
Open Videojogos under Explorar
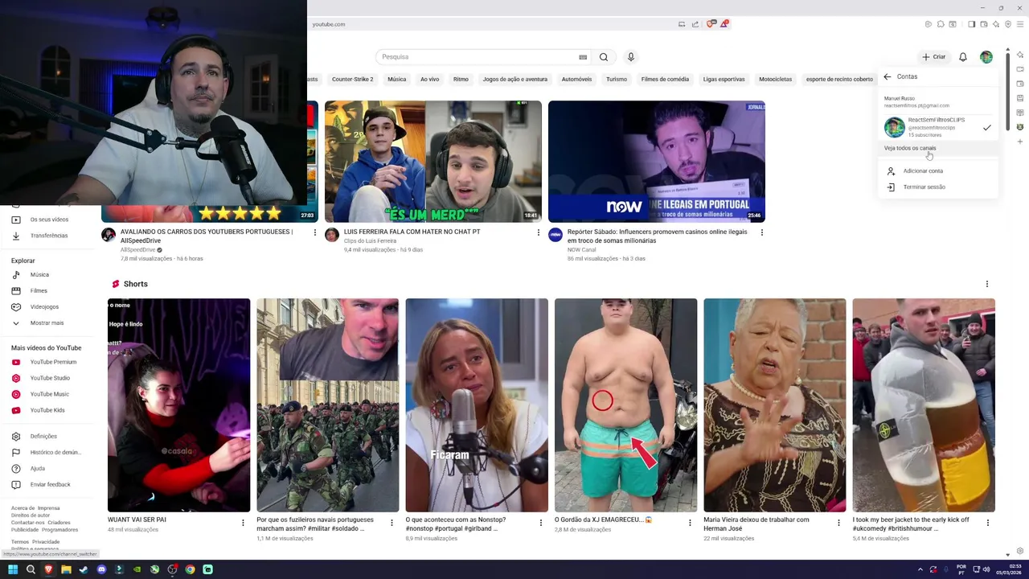coord(44,307)
